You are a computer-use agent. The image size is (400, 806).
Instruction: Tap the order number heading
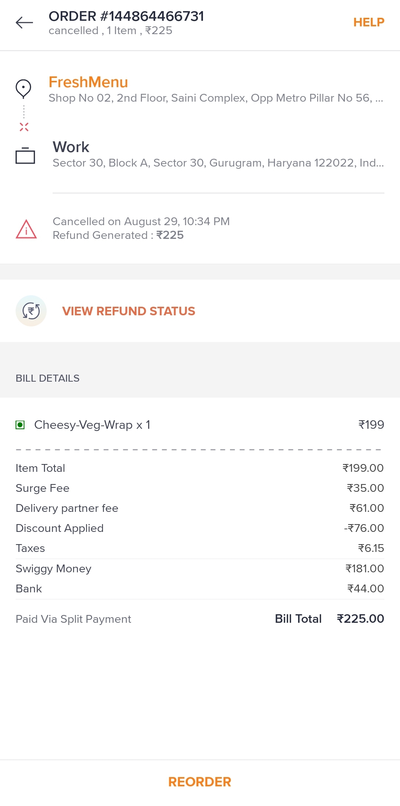coord(126,16)
